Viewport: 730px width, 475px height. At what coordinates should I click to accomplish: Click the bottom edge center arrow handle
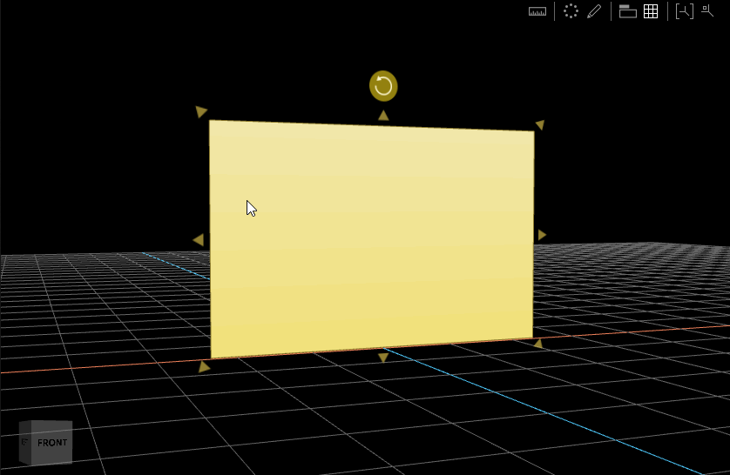click(383, 358)
